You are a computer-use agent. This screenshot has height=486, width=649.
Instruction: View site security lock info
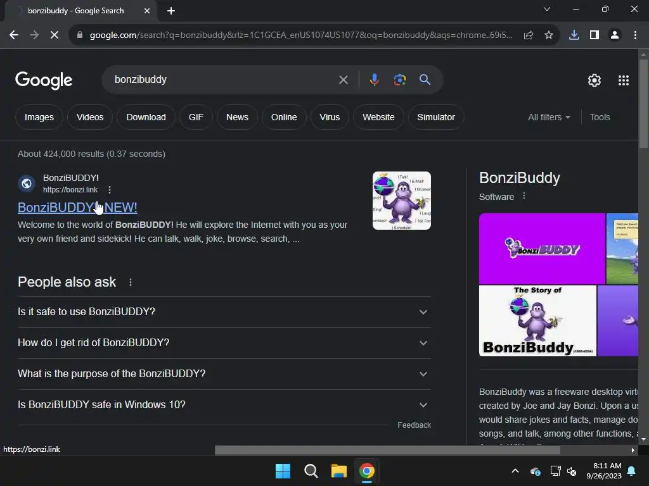click(x=80, y=35)
